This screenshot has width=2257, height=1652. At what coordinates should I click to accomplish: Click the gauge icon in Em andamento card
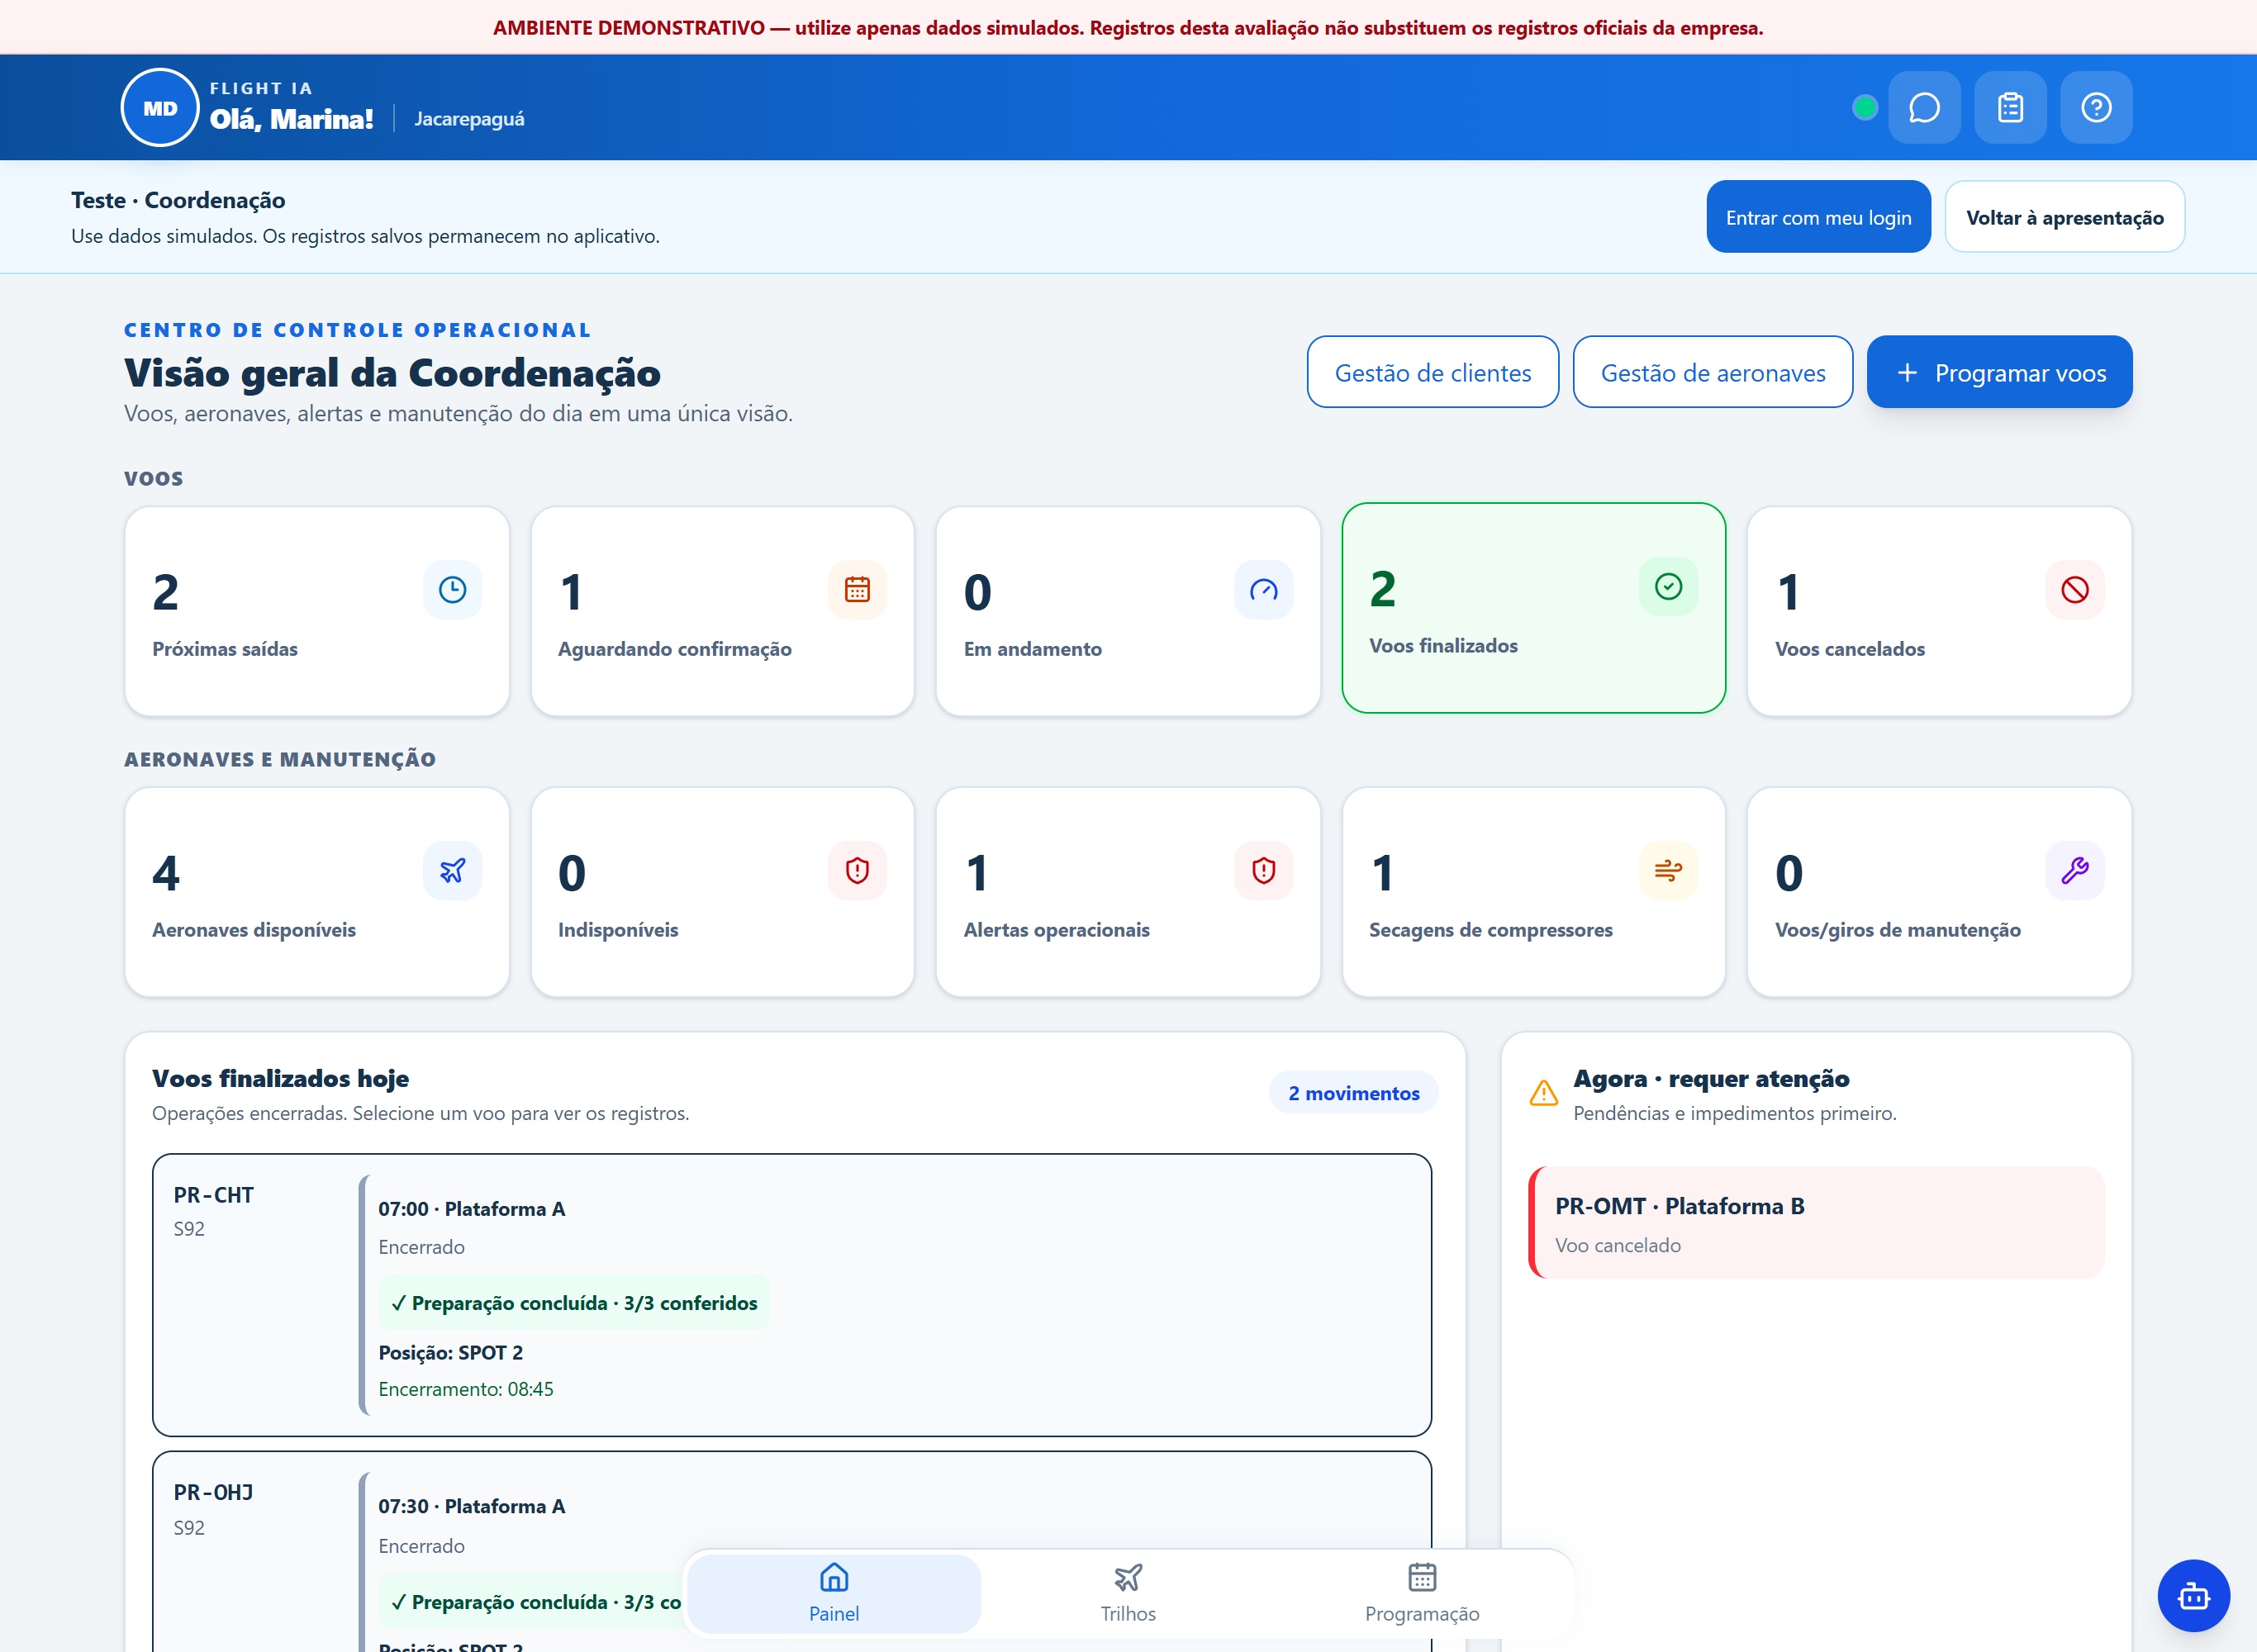(1263, 590)
